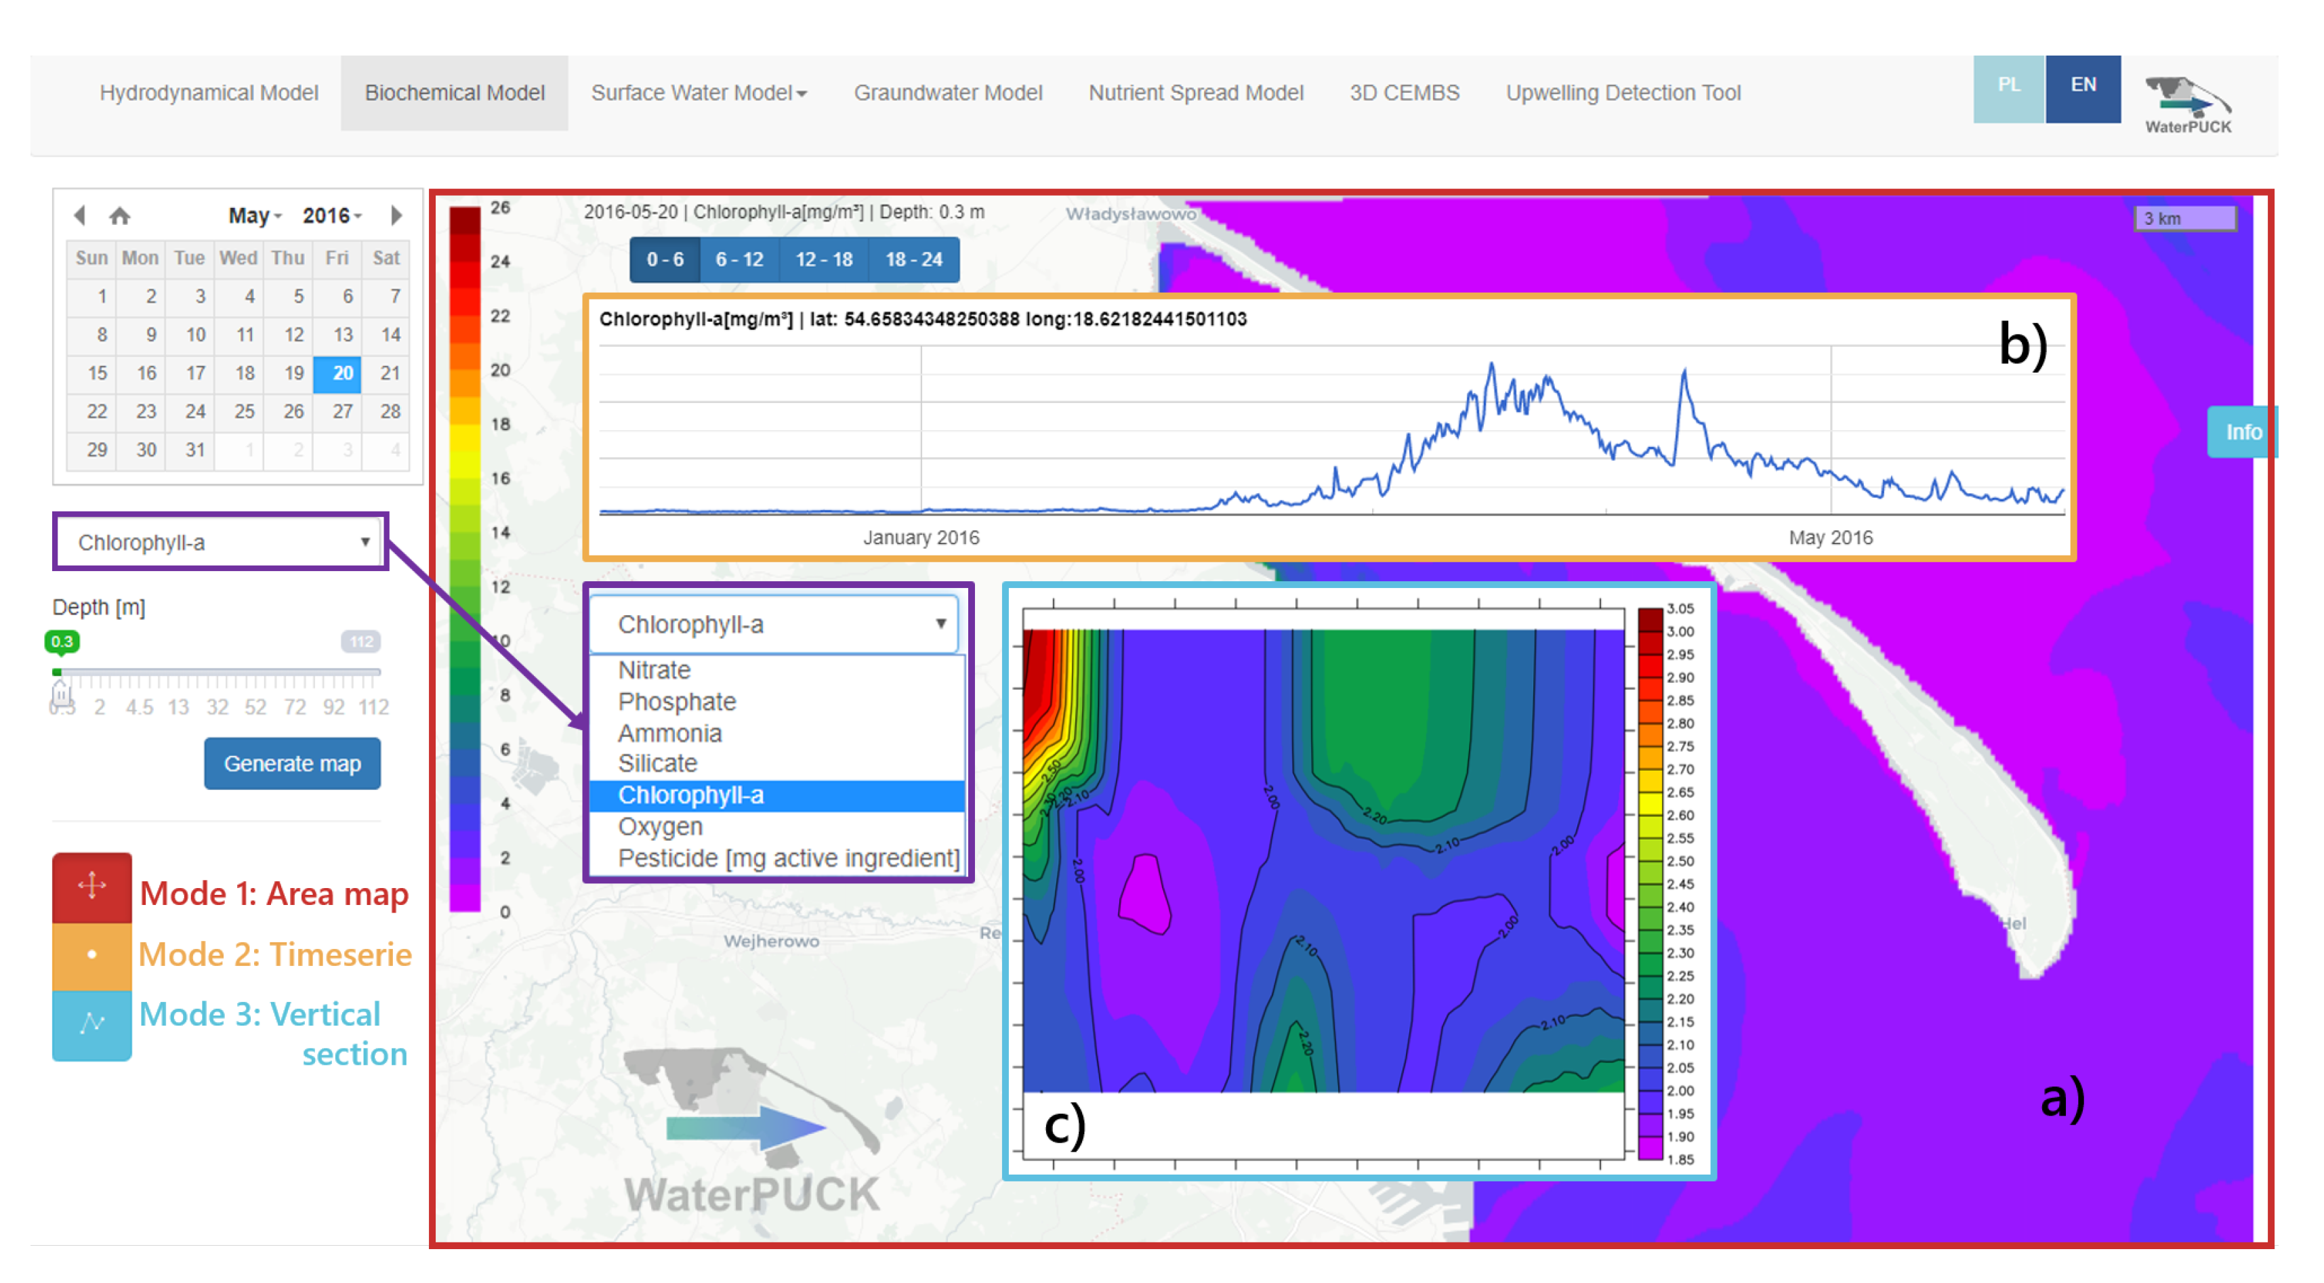2324x1283 pixels.
Task: Click the WaterPUCK logo in header
Action: pyautogui.click(x=2188, y=105)
